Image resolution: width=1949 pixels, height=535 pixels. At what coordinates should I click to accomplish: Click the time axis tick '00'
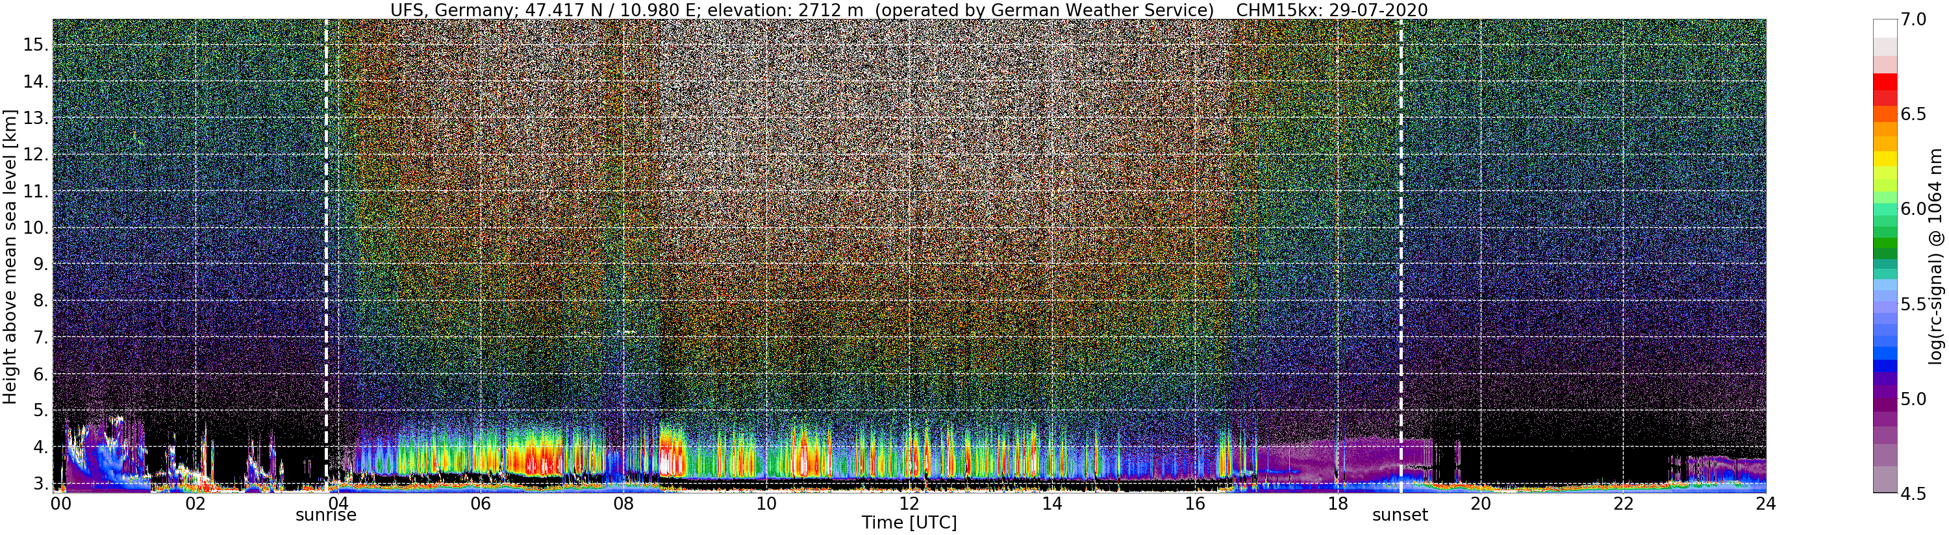pos(60,503)
